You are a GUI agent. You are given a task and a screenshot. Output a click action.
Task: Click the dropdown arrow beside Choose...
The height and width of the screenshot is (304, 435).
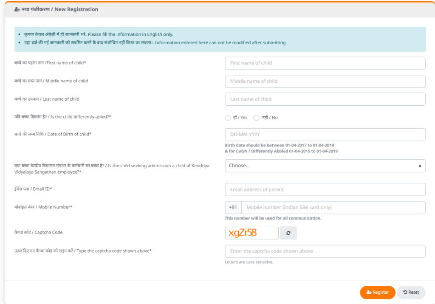(x=420, y=166)
